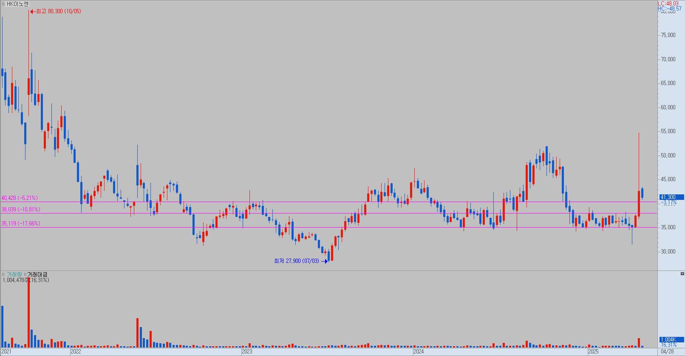
Task: Toggle the 거래량 volume indicator square
Action: click(x=3, y=274)
